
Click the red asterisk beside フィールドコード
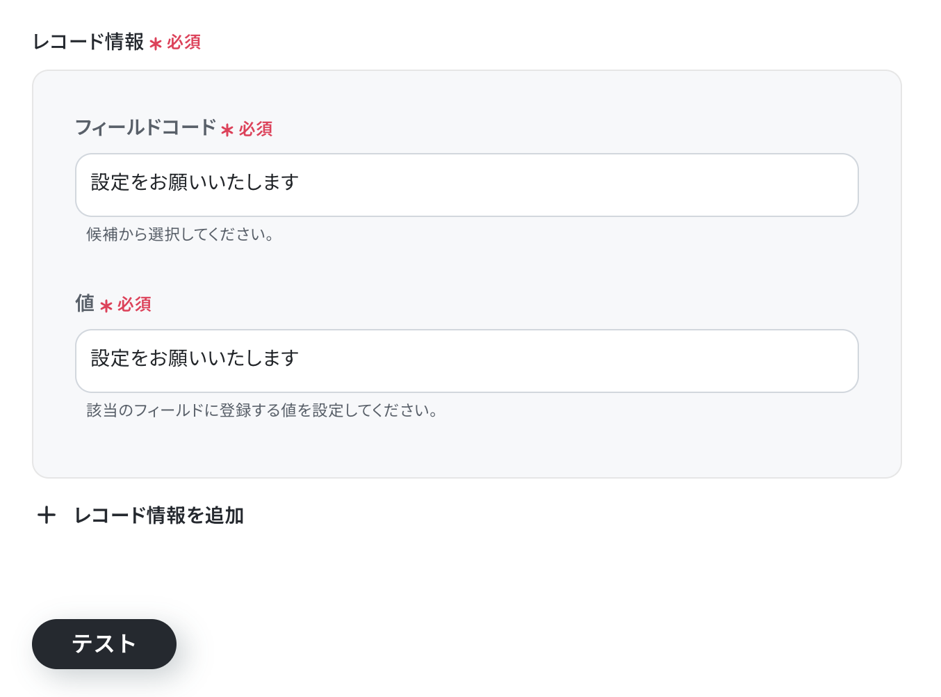(227, 130)
